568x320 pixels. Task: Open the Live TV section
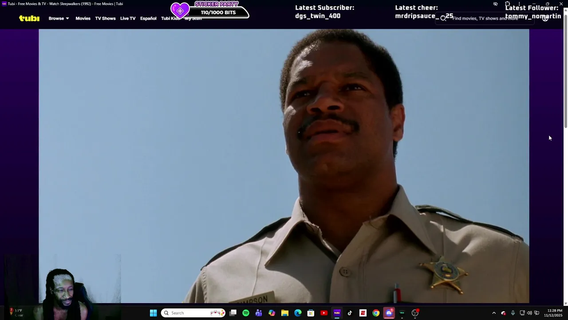[128, 18]
